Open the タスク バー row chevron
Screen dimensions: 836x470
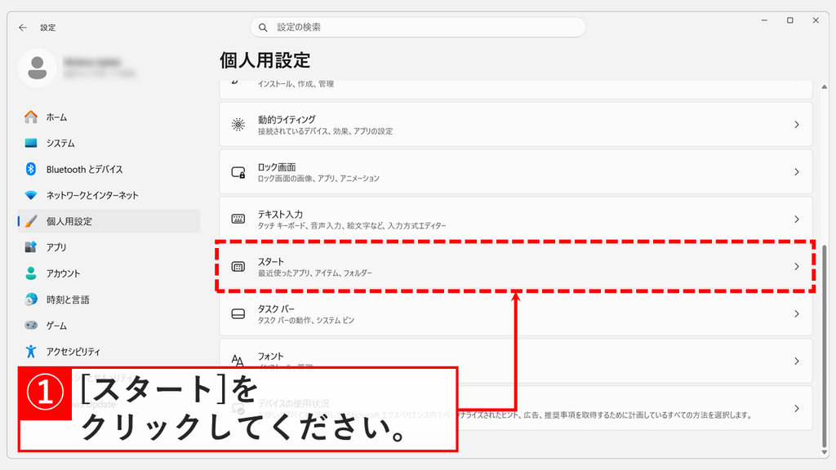(x=797, y=314)
